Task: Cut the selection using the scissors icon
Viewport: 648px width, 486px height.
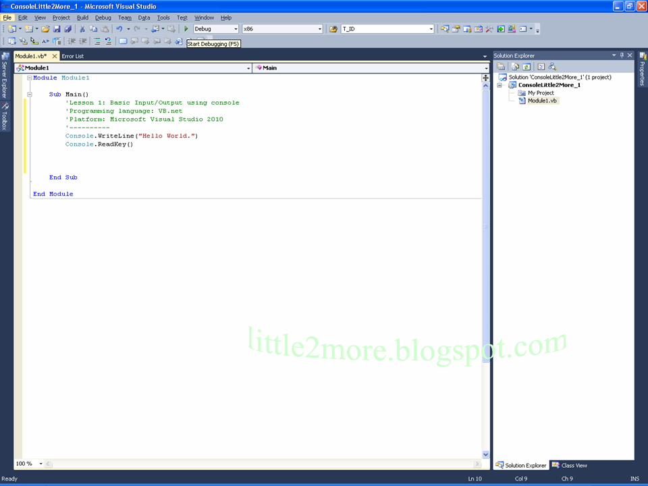Action: click(x=82, y=28)
